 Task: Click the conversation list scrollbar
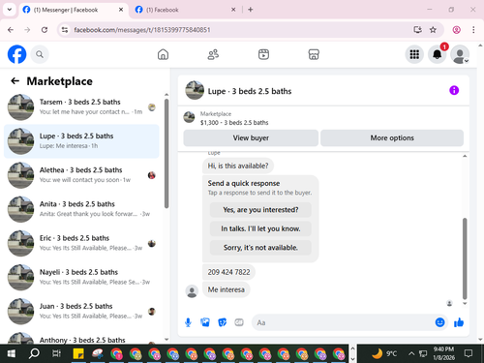166,154
